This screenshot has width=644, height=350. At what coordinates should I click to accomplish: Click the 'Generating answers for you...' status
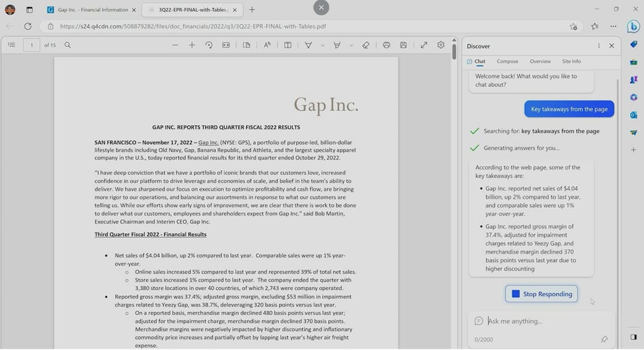click(521, 148)
